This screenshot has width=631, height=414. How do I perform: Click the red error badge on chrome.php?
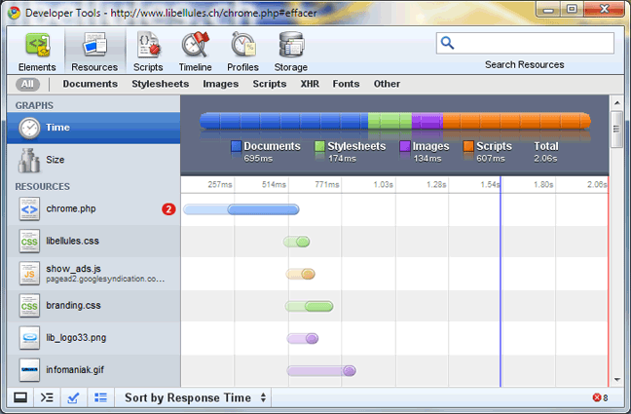pyautogui.click(x=168, y=209)
